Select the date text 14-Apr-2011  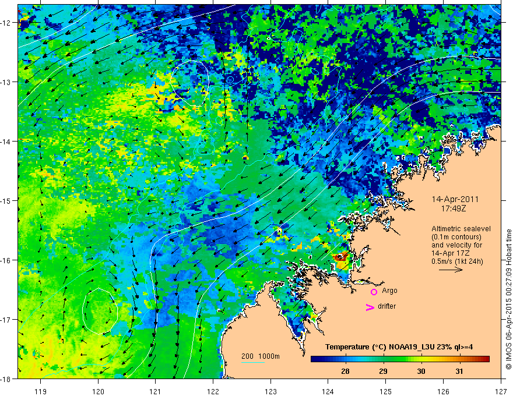pos(455,199)
